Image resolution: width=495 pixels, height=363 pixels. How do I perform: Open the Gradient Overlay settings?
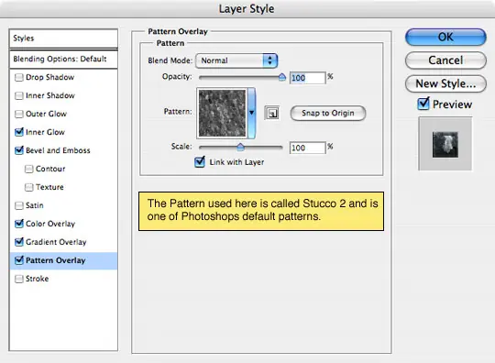(56, 242)
